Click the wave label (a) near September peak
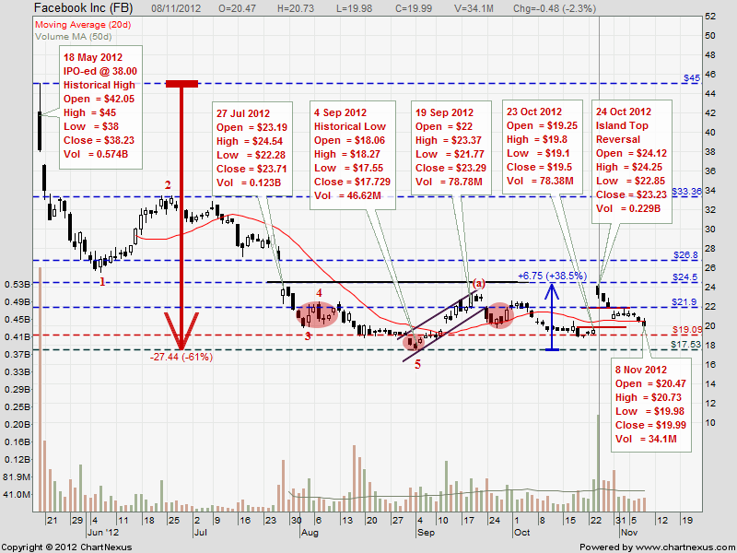This screenshot has height=553, width=737. [478, 284]
